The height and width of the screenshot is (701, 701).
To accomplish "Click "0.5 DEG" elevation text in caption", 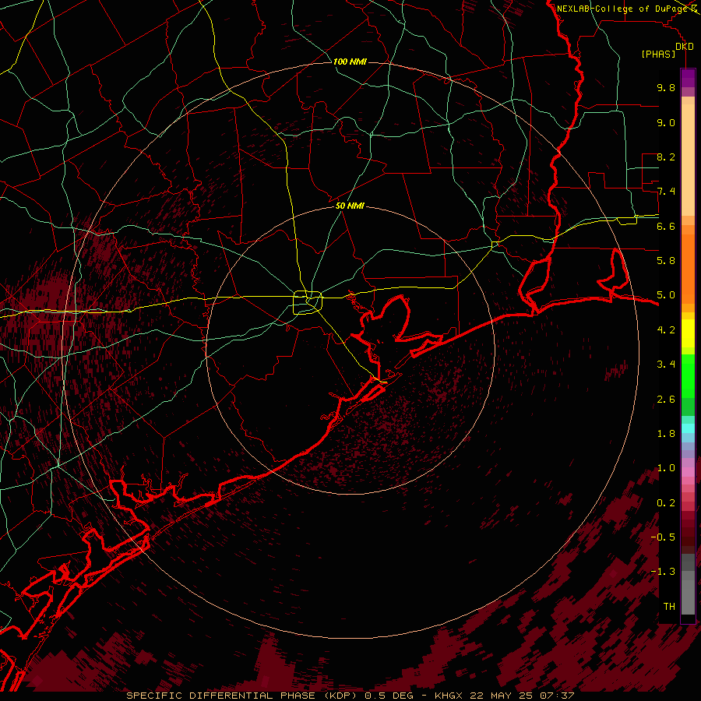I will pos(389,696).
